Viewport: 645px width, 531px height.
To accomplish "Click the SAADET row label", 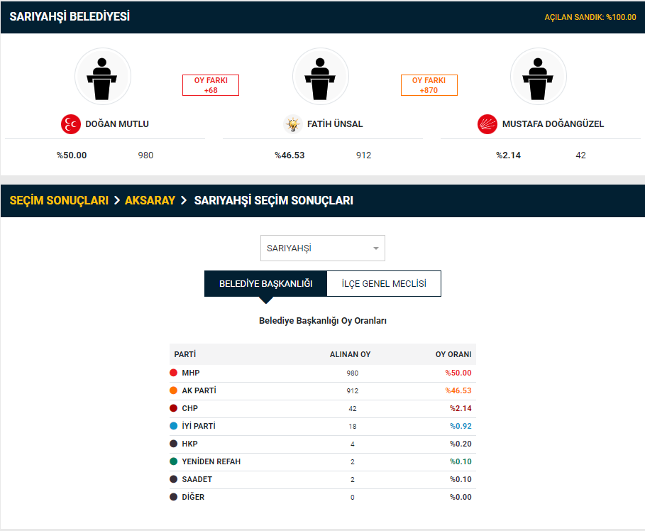I will pos(197,479).
